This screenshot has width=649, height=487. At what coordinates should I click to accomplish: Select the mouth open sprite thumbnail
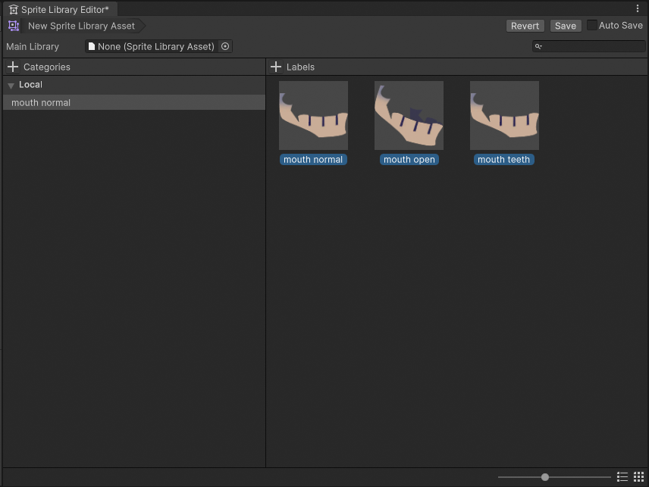coord(409,116)
